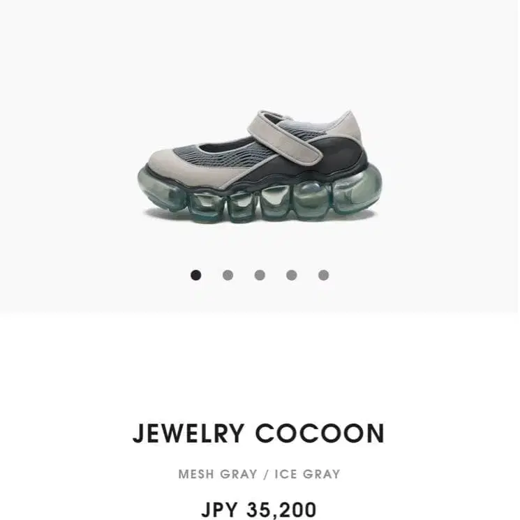Switch to the second image dot
The width and height of the screenshot is (520, 520).
228,275
